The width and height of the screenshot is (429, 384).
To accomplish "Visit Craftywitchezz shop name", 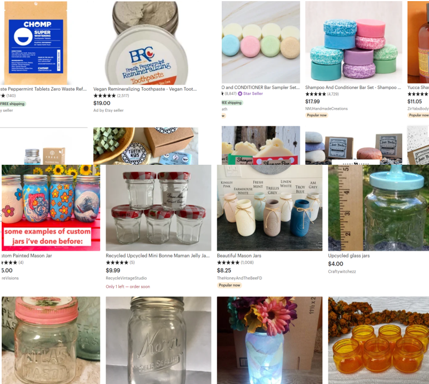I will [342, 272].
